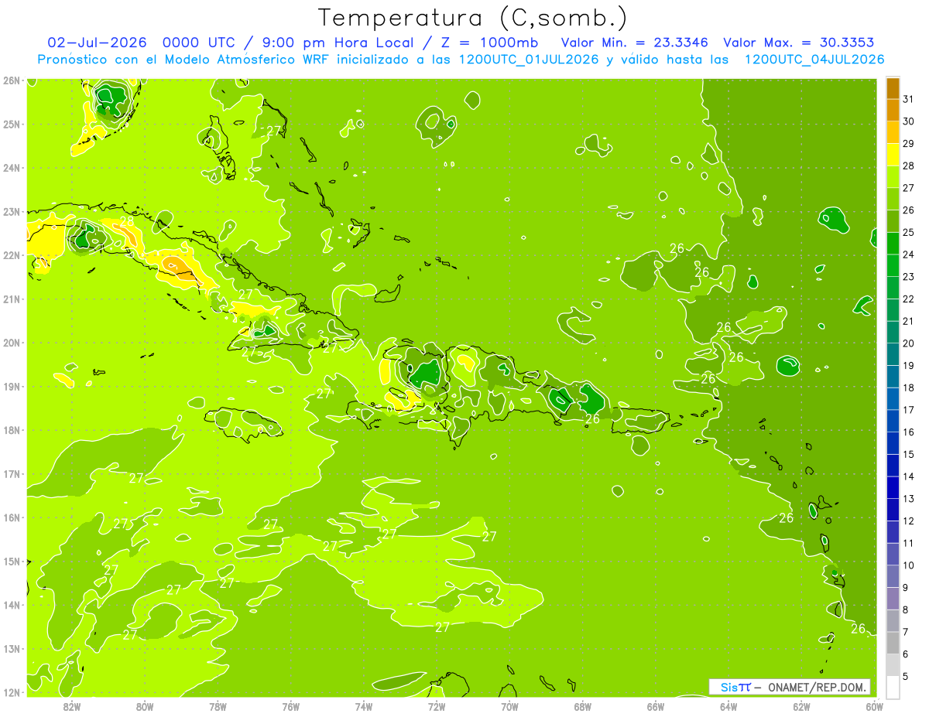Click the colorbar value label '12'
929x717 pixels.
(x=909, y=521)
